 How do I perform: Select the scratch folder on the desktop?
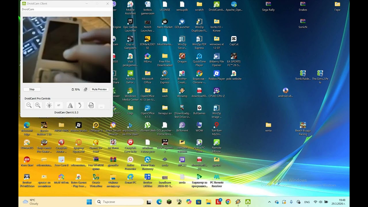199,6
